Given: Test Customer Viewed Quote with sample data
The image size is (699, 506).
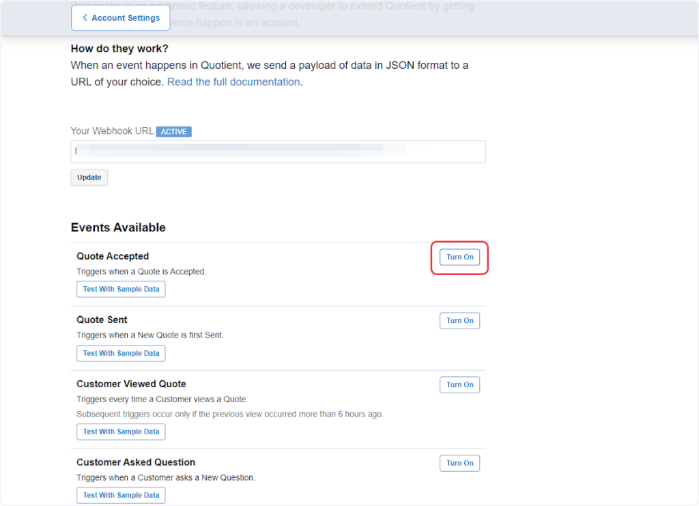Looking at the screenshot, I should point(121,432).
